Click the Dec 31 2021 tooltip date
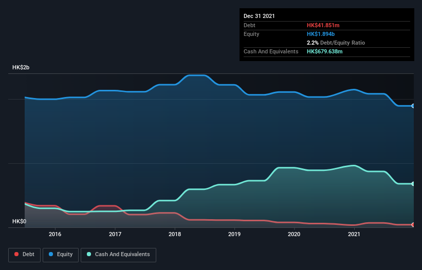This screenshot has width=422, height=270. (259, 16)
